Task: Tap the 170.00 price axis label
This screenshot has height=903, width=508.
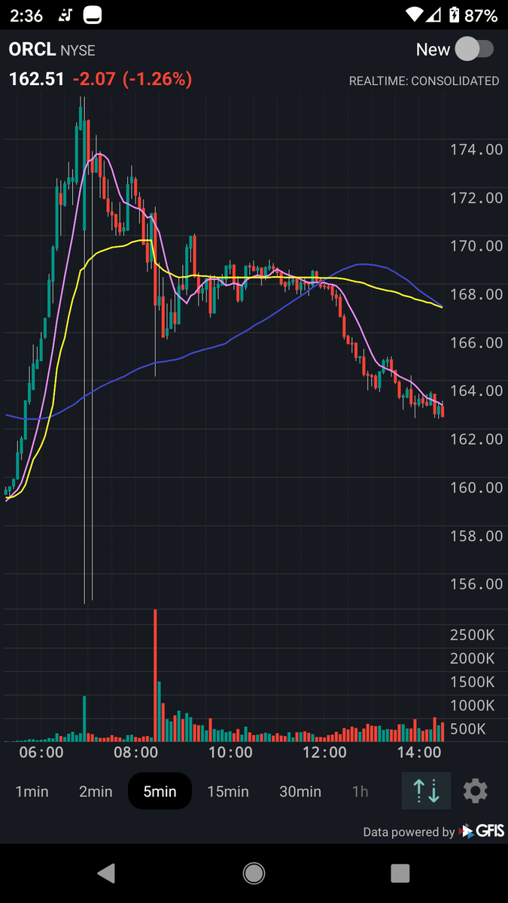Action: coord(476,246)
